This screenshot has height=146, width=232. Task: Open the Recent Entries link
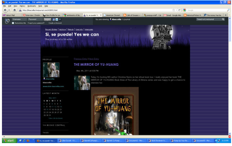[51, 29]
